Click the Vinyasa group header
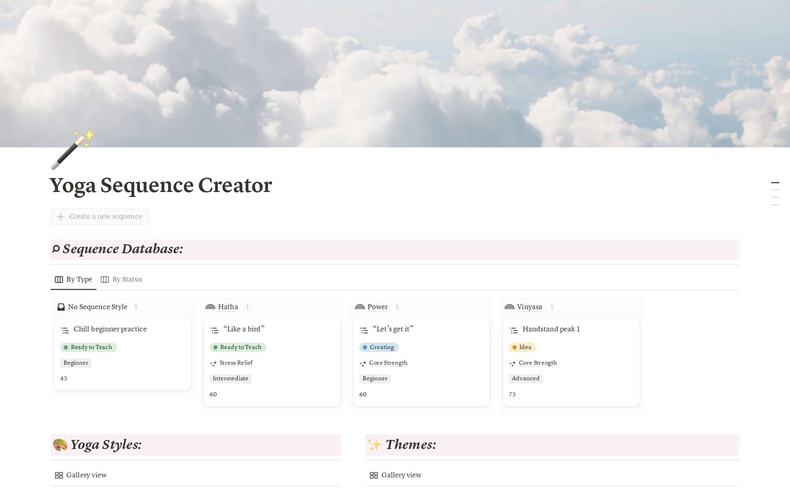Screen dimensions: 790x493 [x=529, y=307]
